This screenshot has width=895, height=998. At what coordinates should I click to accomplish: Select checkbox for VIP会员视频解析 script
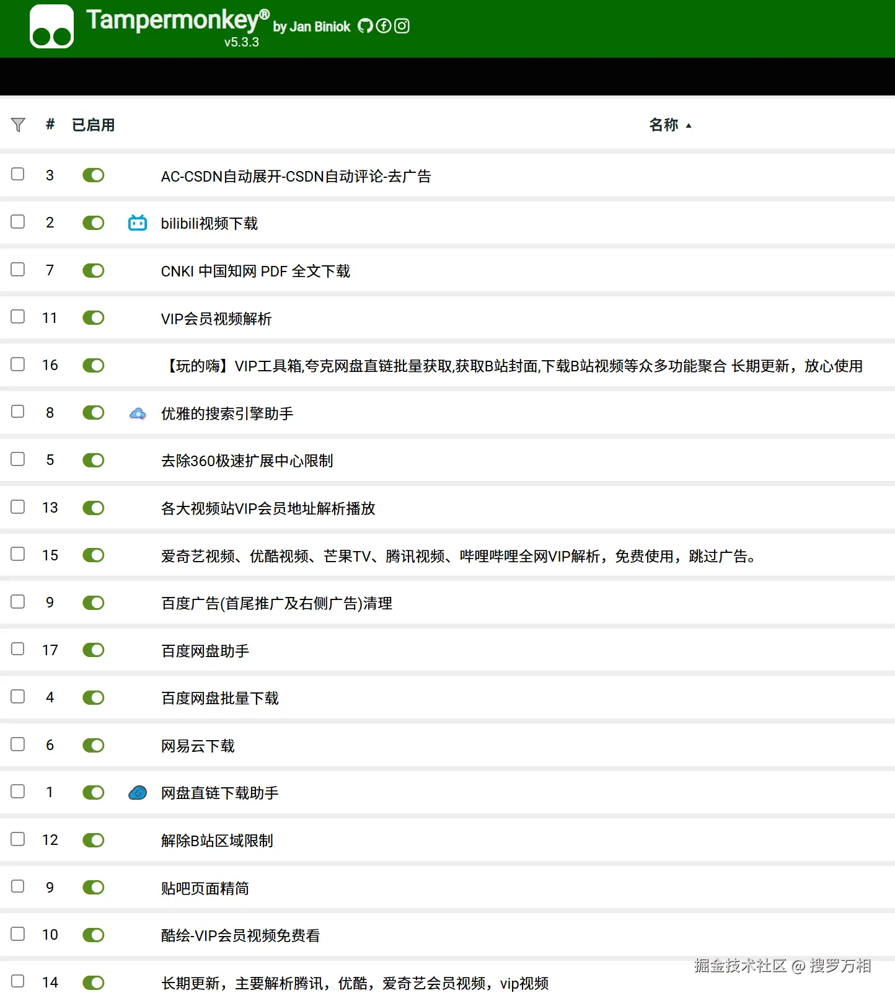coord(18,317)
